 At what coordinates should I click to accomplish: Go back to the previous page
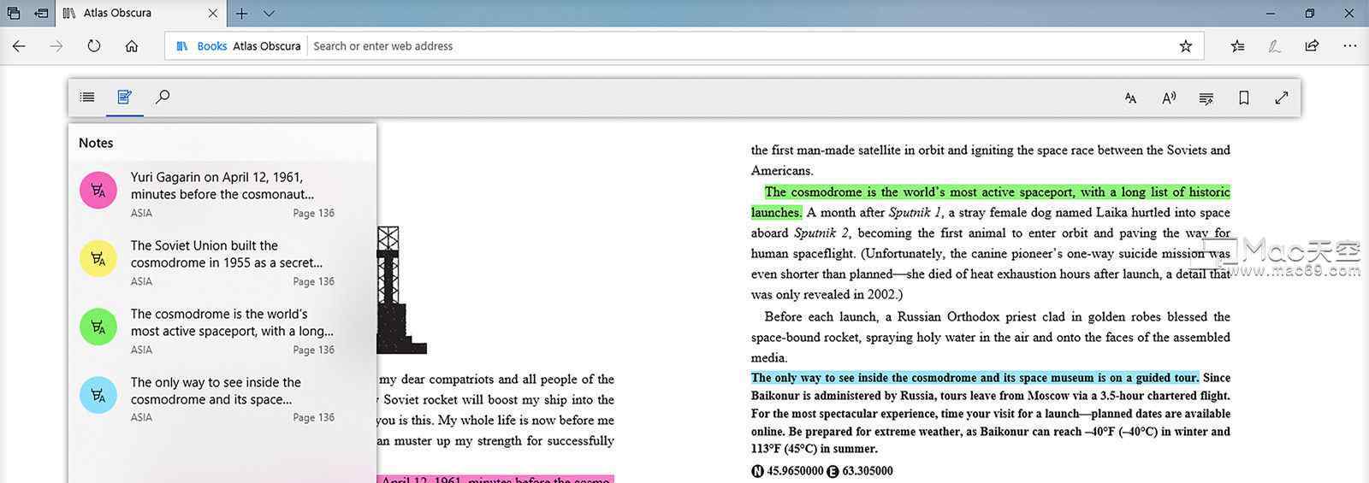[19, 46]
